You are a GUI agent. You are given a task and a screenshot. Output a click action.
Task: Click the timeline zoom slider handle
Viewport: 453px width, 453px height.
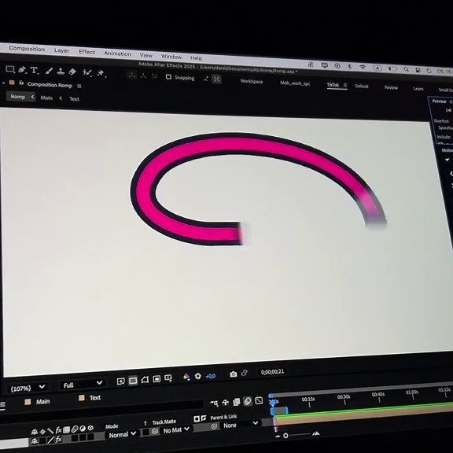(285, 436)
